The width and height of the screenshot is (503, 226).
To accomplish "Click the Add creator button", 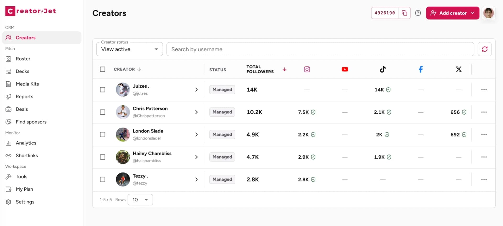I will [x=452, y=13].
